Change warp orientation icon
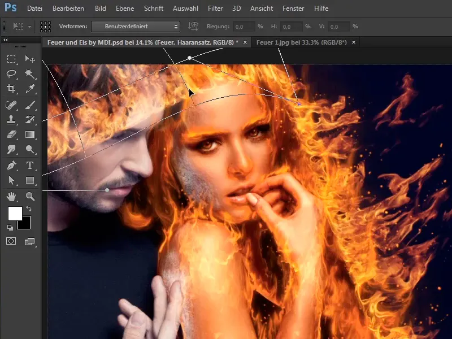Screen dimensions: 452x339 click(193, 26)
